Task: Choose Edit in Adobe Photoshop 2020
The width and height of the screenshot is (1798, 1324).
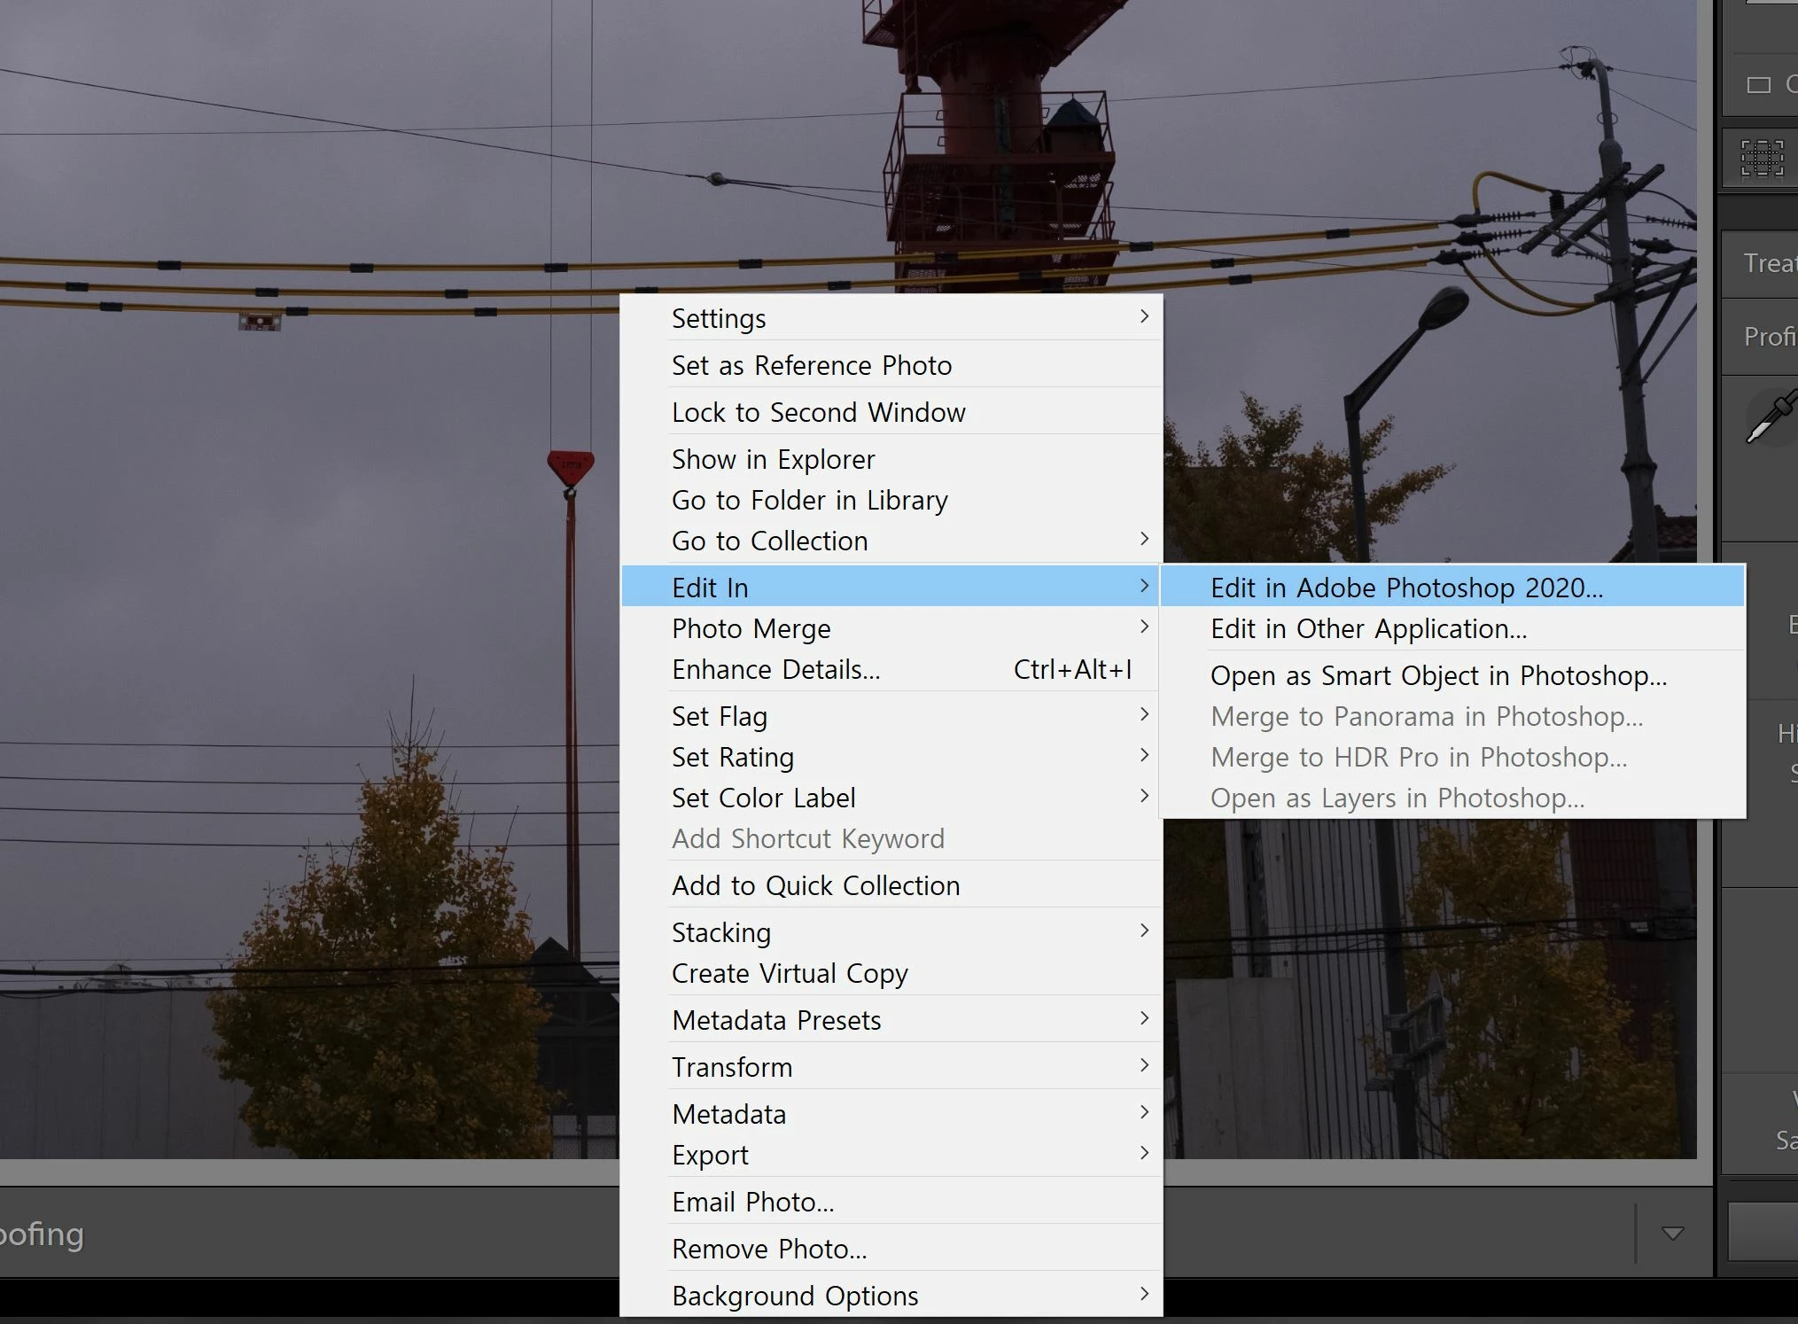Action: tap(1406, 588)
